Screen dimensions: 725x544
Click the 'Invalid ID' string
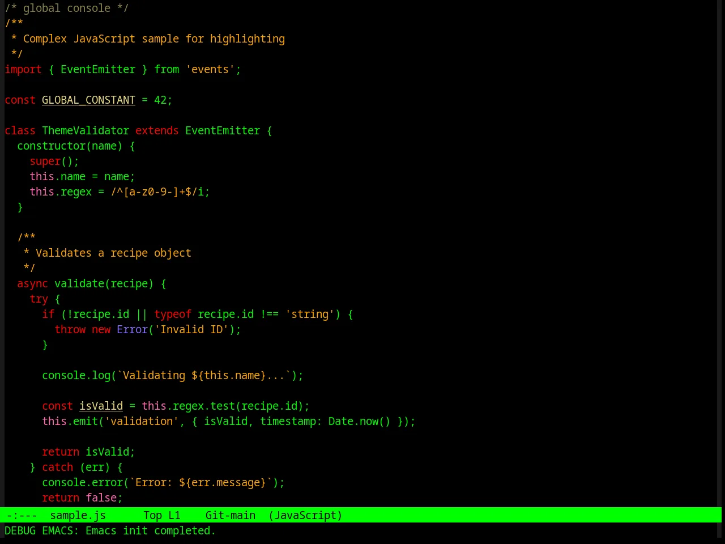pyautogui.click(x=191, y=329)
